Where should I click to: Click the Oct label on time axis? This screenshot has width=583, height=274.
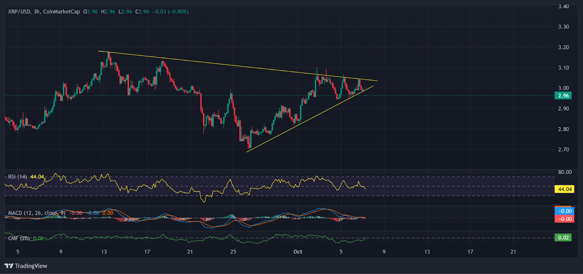(298, 252)
